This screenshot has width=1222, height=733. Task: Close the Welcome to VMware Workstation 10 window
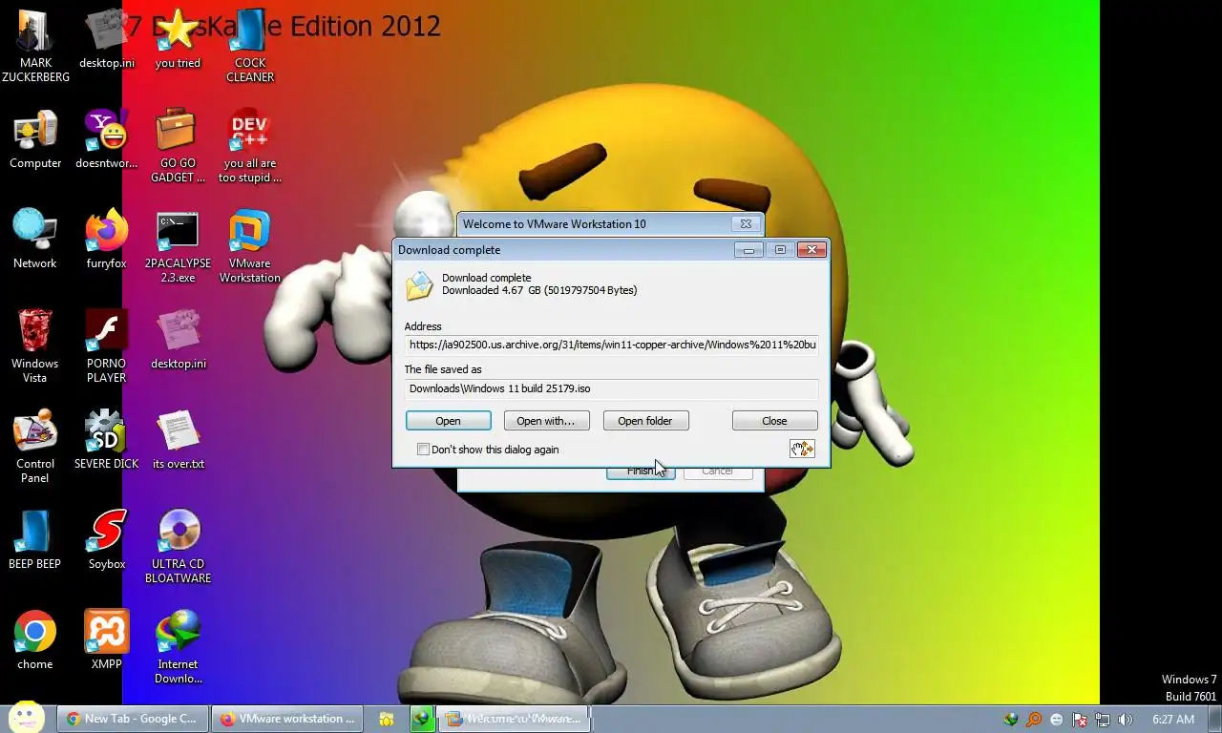(746, 224)
